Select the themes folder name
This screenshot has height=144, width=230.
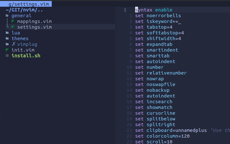coord(20,39)
